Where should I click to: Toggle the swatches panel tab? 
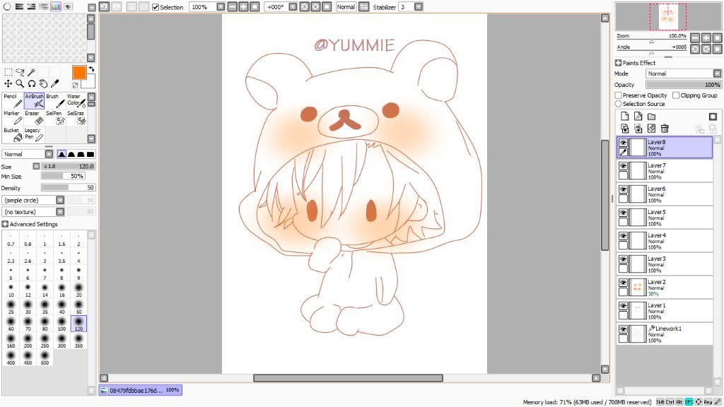click(x=56, y=6)
